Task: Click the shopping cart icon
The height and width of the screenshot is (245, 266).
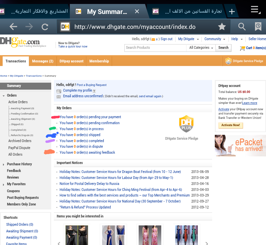Action: tap(242, 48)
